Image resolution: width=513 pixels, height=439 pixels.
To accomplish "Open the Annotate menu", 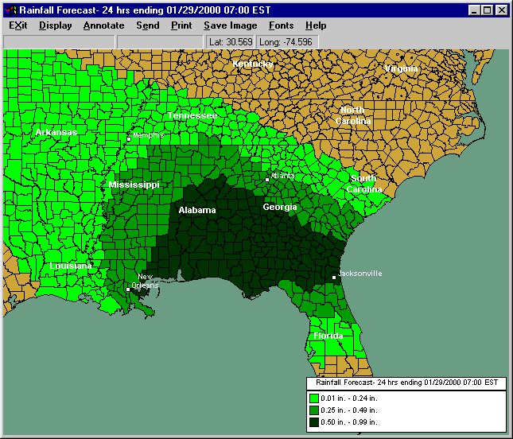I will point(103,25).
